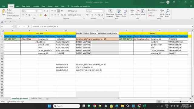Viewport: 194px width, 109px height.
Task: Select column E header
Action: tap(97, 31)
